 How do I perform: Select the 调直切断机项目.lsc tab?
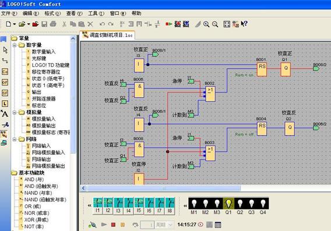[x=107, y=35]
